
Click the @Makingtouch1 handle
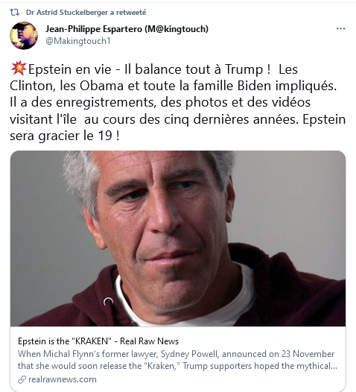[78, 41]
